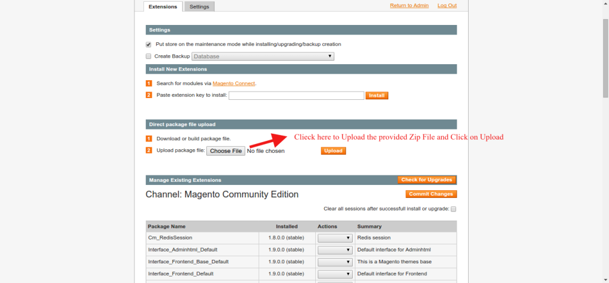Open the Actions dropdown for Cm_RedisSession
The image size is (609, 283).
pos(335,238)
